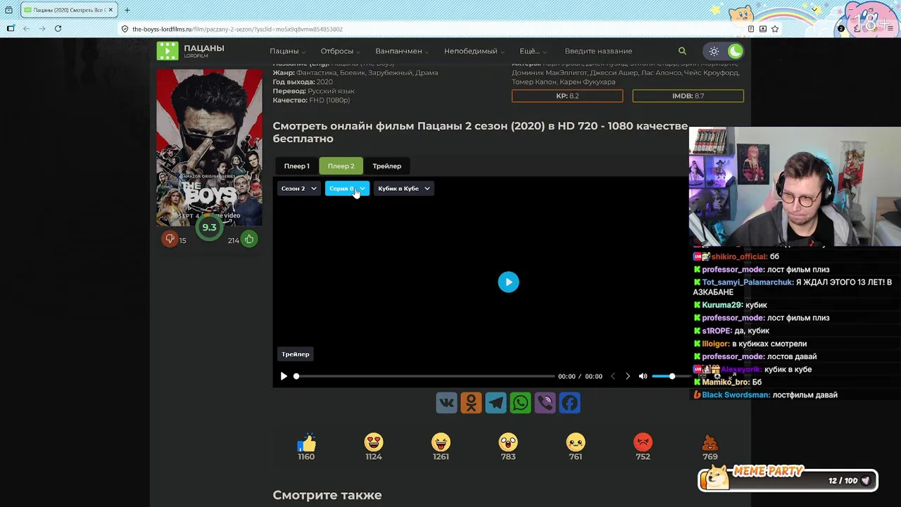901x507 pixels.
Task: Click the KP: 8.2 rating box
Action: 567,96
